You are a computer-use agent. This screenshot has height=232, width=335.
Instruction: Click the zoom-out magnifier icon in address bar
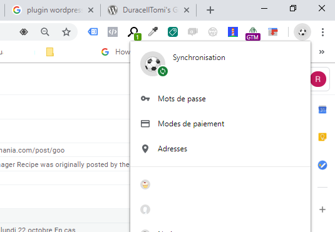click(x=45, y=32)
